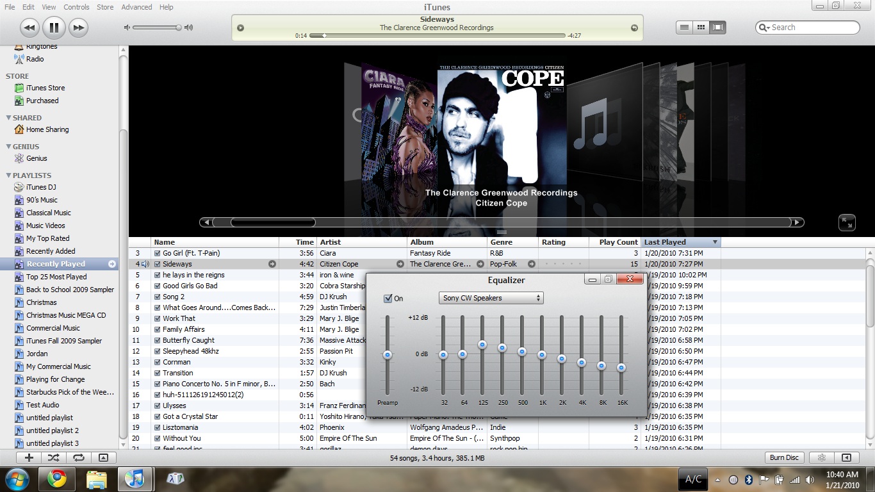The width and height of the screenshot is (875, 492).
Task: Open the Radio source in the sidebar
Action: pos(35,59)
